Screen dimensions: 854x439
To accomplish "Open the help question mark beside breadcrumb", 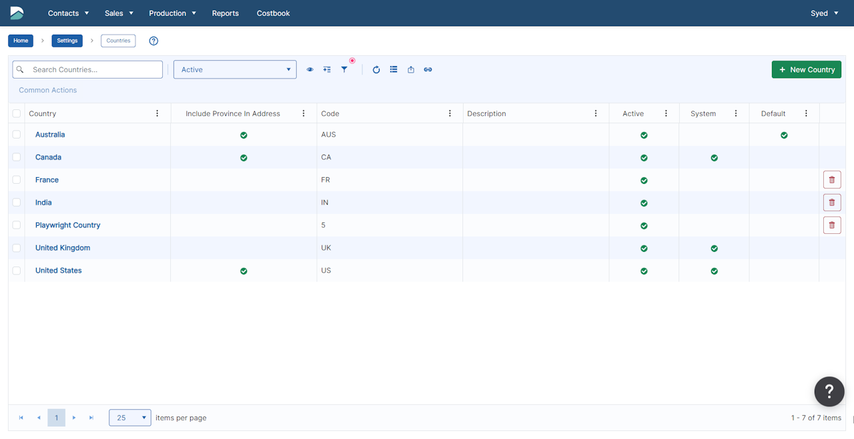I will click(x=153, y=41).
